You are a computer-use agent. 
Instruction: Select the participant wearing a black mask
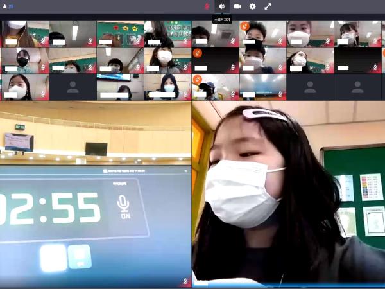click(24, 60)
